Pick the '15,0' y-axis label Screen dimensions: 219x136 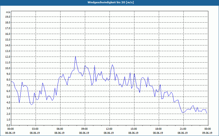tap(8, 39)
